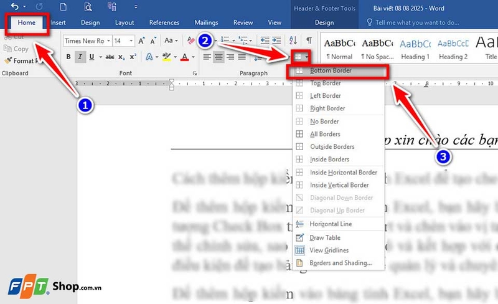The width and height of the screenshot is (498, 304).
Task: Open Font dialog launcher
Action: pyautogui.click(x=194, y=74)
